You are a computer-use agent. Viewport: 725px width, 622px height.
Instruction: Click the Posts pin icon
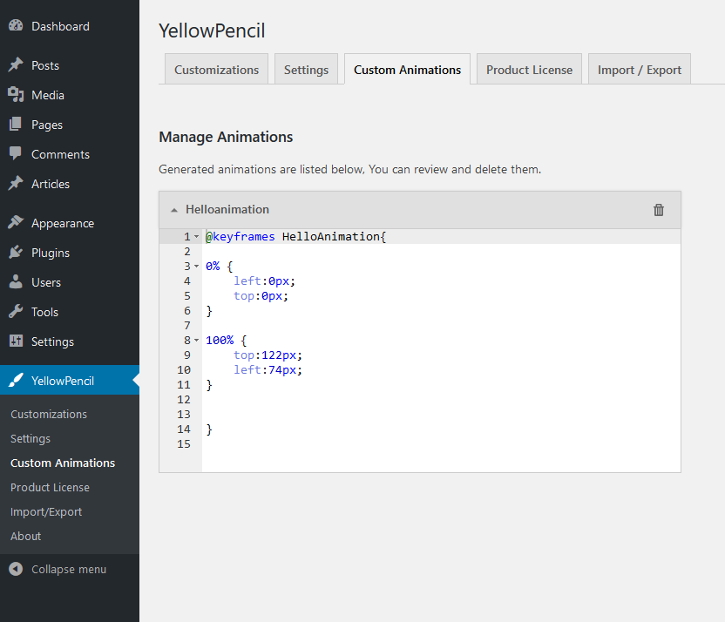[16, 64]
